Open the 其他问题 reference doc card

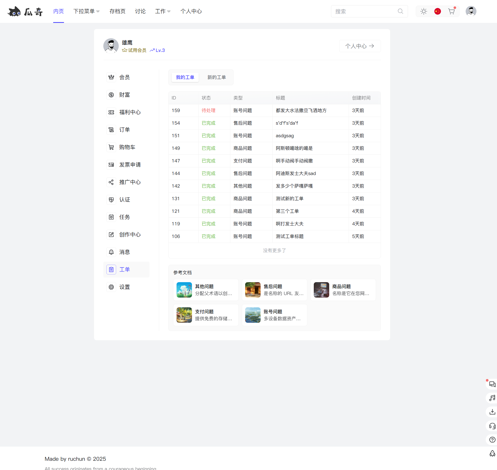click(x=206, y=290)
